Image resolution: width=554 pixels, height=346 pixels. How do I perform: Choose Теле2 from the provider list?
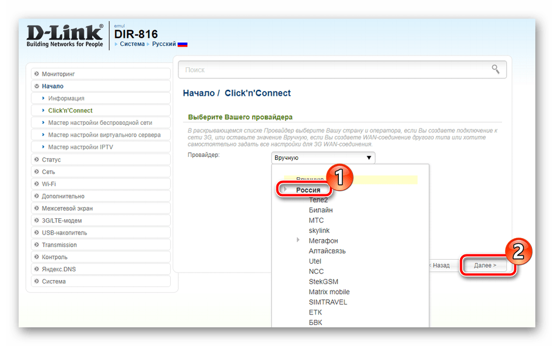[x=318, y=200]
